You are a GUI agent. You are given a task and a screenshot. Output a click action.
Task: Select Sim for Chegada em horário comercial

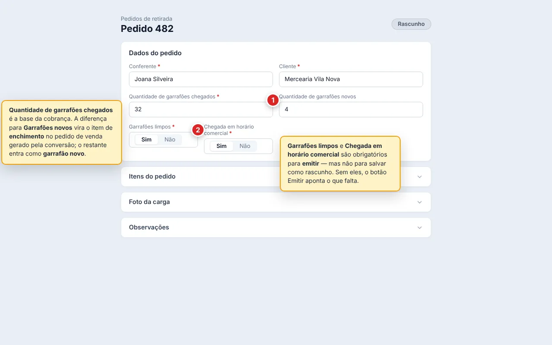pyautogui.click(x=222, y=146)
